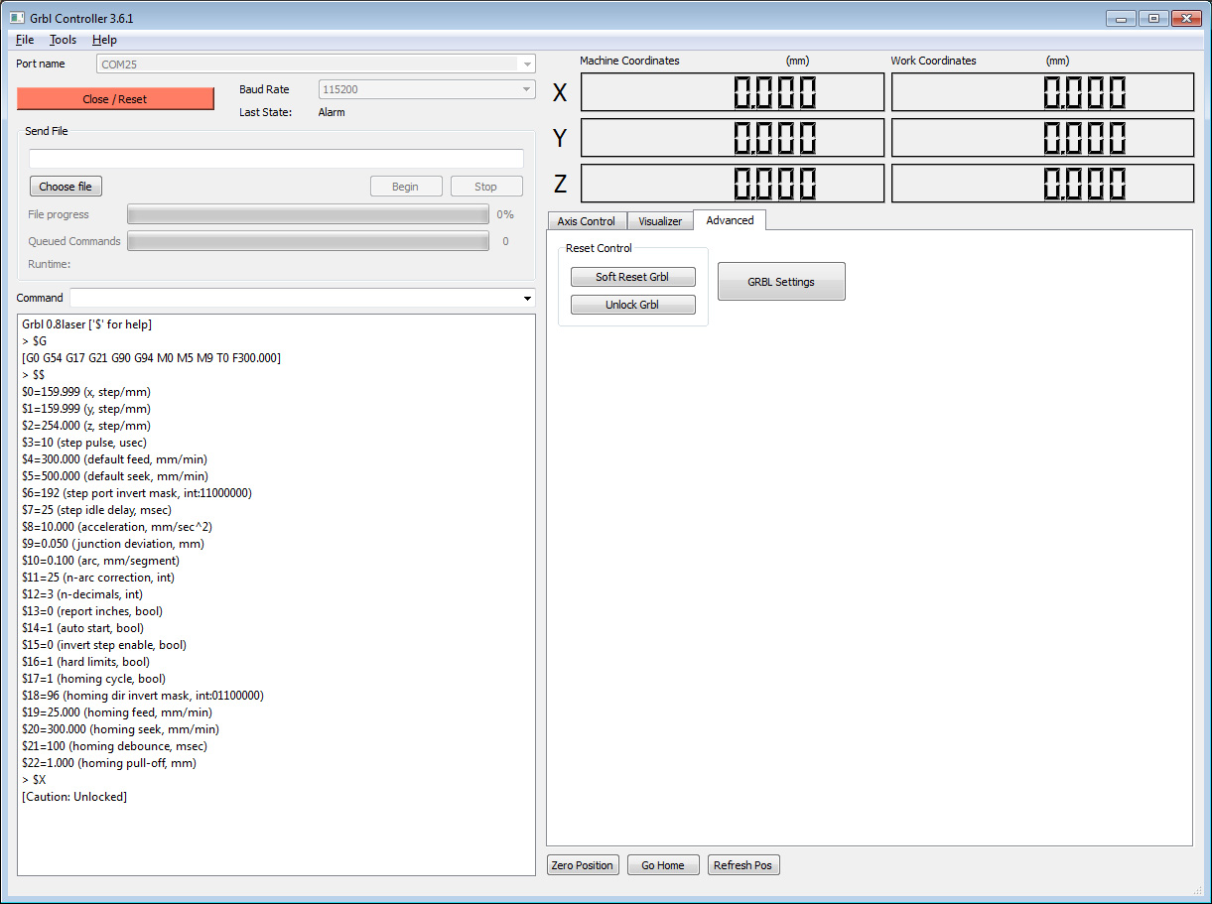Click Unlock Grbl button
The height and width of the screenshot is (904, 1212).
(x=632, y=305)
